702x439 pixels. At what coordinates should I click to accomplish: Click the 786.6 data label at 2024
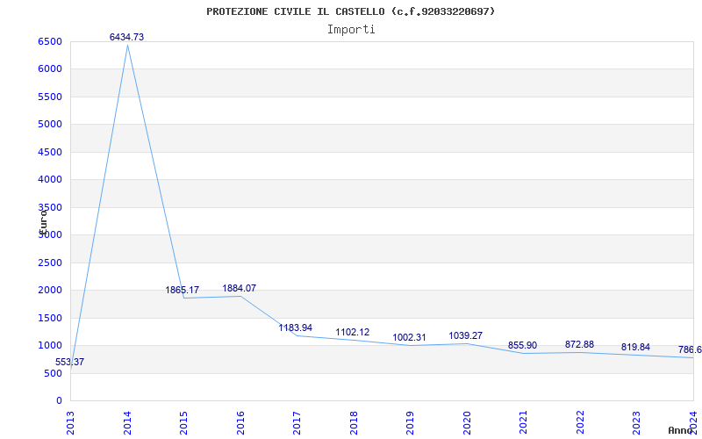[690, 349]
